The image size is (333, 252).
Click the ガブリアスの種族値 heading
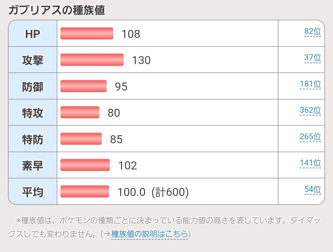56,10
